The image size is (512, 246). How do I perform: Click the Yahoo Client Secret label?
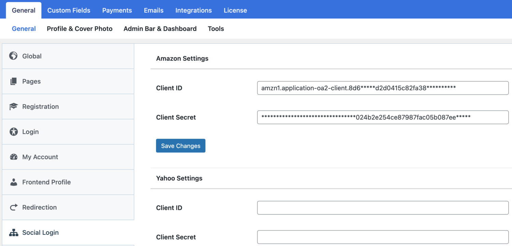click(176, 237)
